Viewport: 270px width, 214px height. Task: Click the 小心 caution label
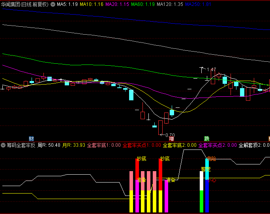pyautogui.click(x=211, y=180)
